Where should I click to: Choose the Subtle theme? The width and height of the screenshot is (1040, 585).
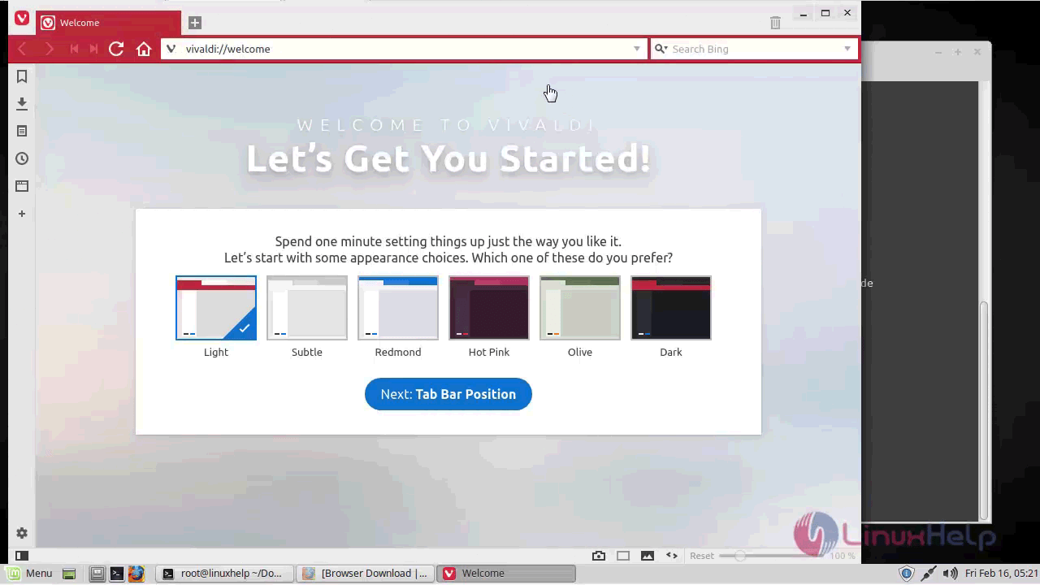pos(307,308)
